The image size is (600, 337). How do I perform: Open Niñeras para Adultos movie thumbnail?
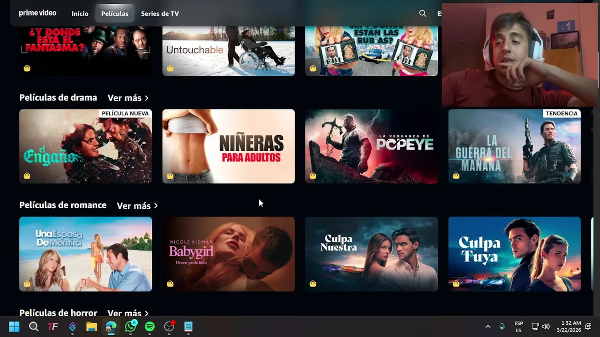click(228, 147)
